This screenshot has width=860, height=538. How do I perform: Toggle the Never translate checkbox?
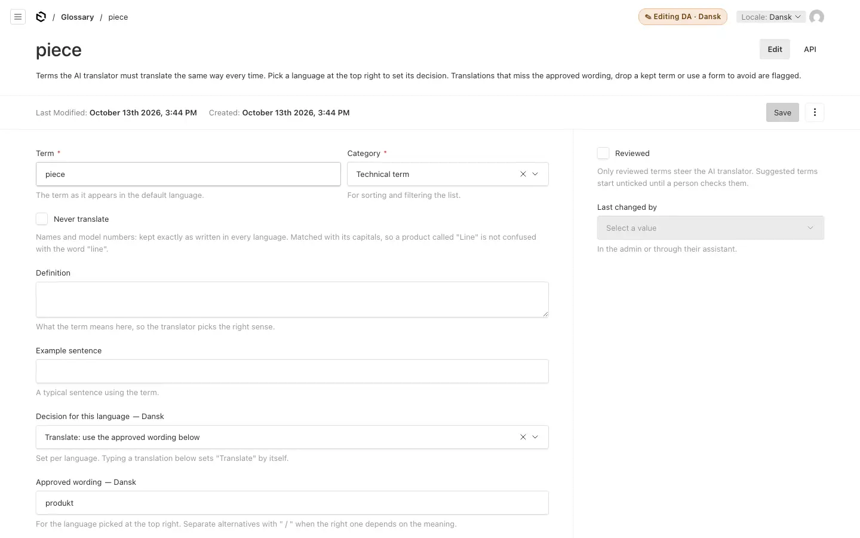pyautogui.click(x=42, y=219)
